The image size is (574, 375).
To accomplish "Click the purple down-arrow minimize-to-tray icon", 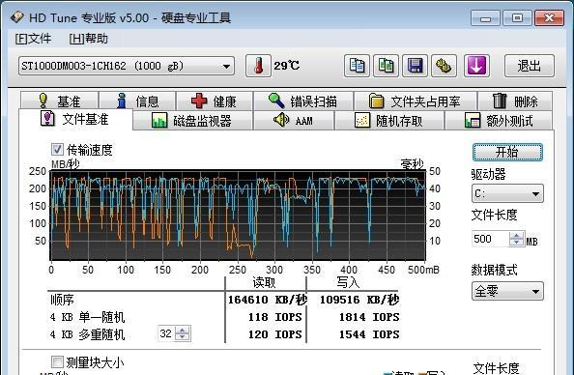I will click(x=476, y=66).
